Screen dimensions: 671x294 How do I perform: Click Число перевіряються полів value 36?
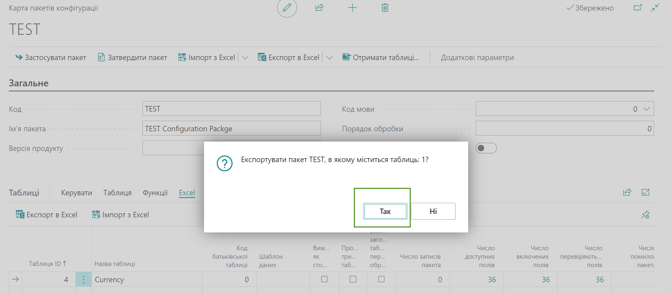tap(599, 280)
